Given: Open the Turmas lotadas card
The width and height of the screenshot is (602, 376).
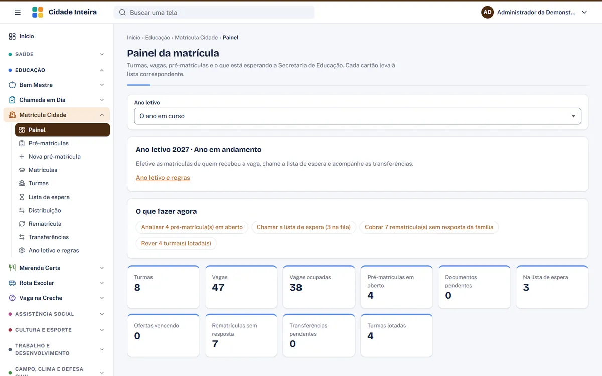Looking at the screenshot, I should pos(396,336).
